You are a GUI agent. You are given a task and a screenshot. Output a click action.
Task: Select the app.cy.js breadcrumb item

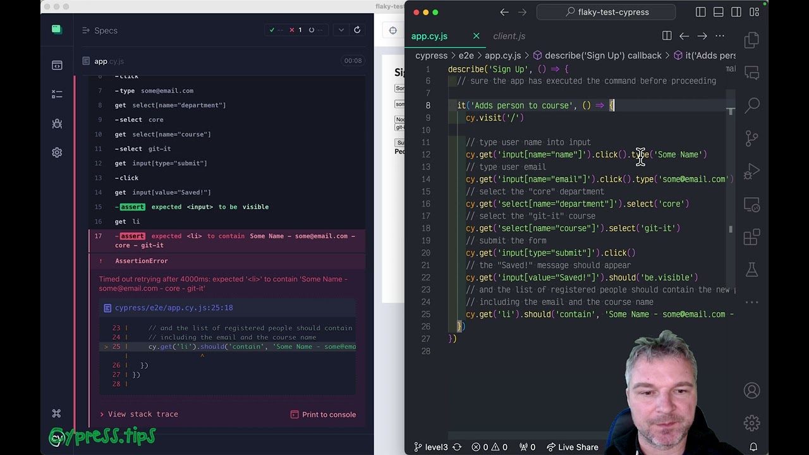point(502,56)
